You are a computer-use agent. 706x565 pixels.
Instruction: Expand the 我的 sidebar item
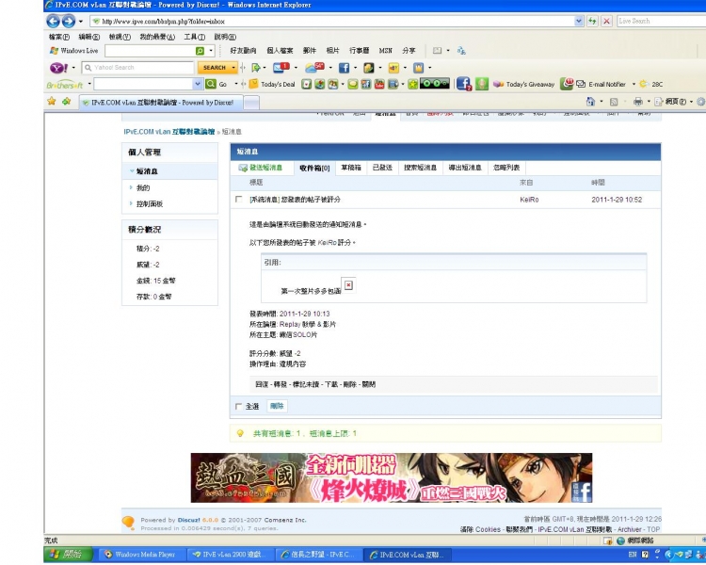143,188
